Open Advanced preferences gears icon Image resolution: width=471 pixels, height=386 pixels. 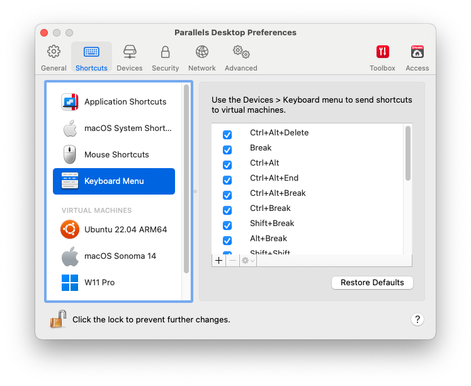click(x=241, y=57)
